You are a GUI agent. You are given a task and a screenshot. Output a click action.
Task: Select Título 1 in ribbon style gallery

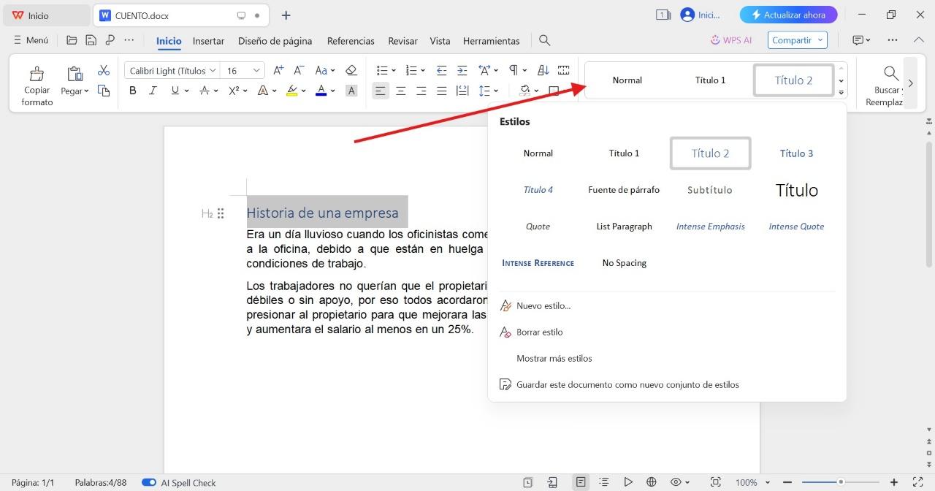pyautogui.click(x=710, y=80)
